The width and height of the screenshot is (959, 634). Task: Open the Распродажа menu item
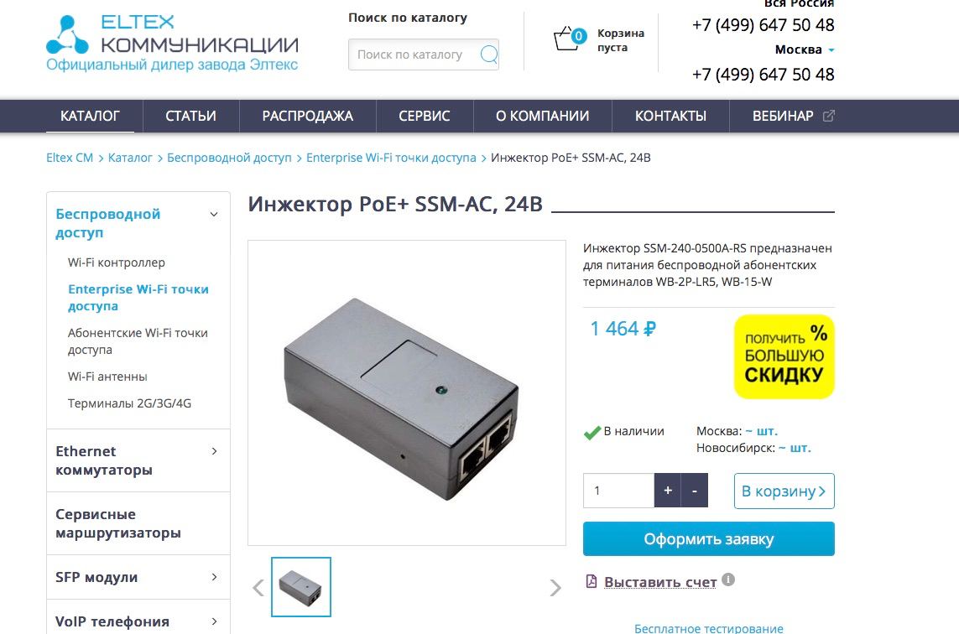pyautogui.click(x=308, y=117)
